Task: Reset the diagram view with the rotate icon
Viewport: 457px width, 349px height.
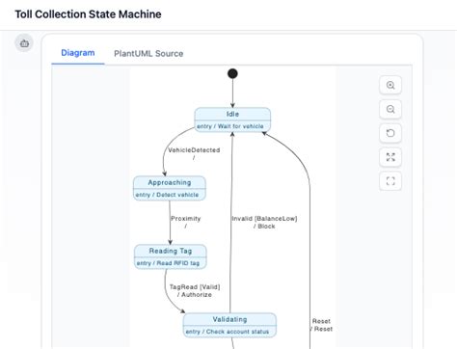Action: tap(390, 133)
